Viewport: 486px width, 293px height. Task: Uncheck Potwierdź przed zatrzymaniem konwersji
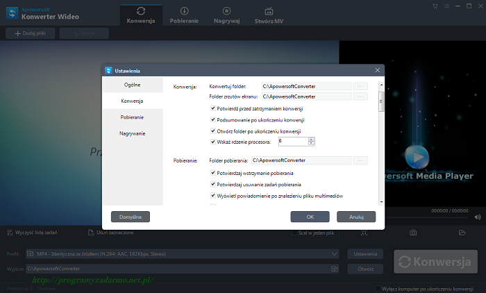212,109
